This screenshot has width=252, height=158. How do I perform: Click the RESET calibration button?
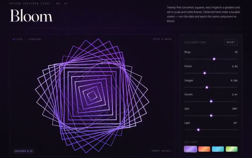[231, 42]
